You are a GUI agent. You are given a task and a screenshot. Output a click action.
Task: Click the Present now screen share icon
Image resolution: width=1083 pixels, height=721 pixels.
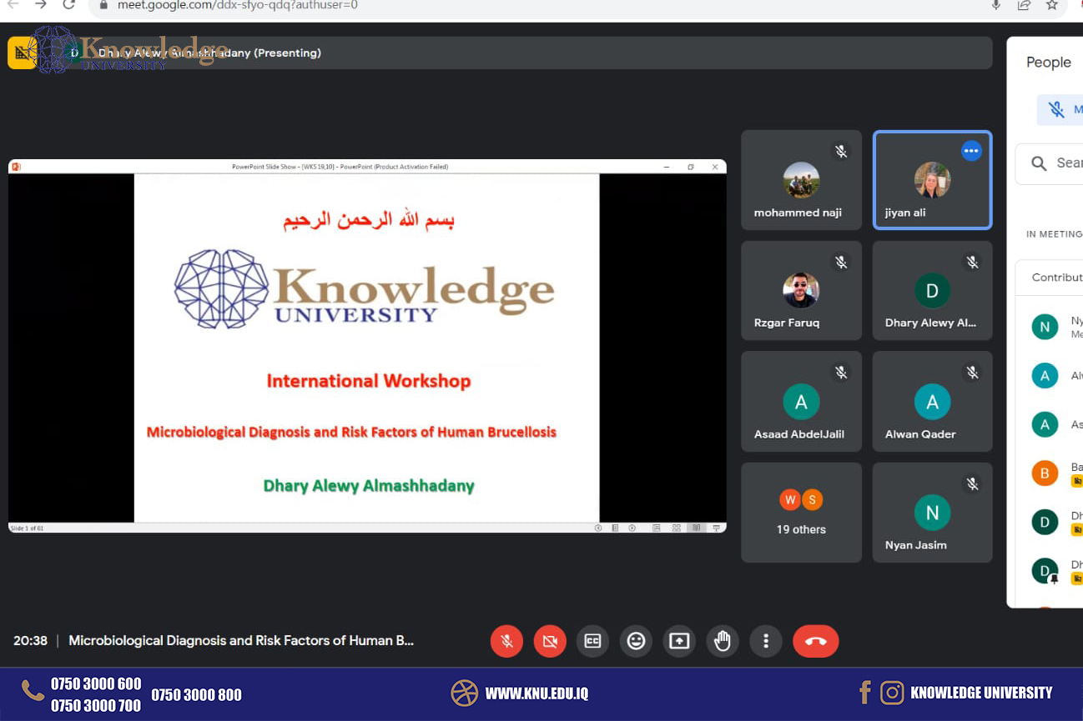[x=679, y=641]
